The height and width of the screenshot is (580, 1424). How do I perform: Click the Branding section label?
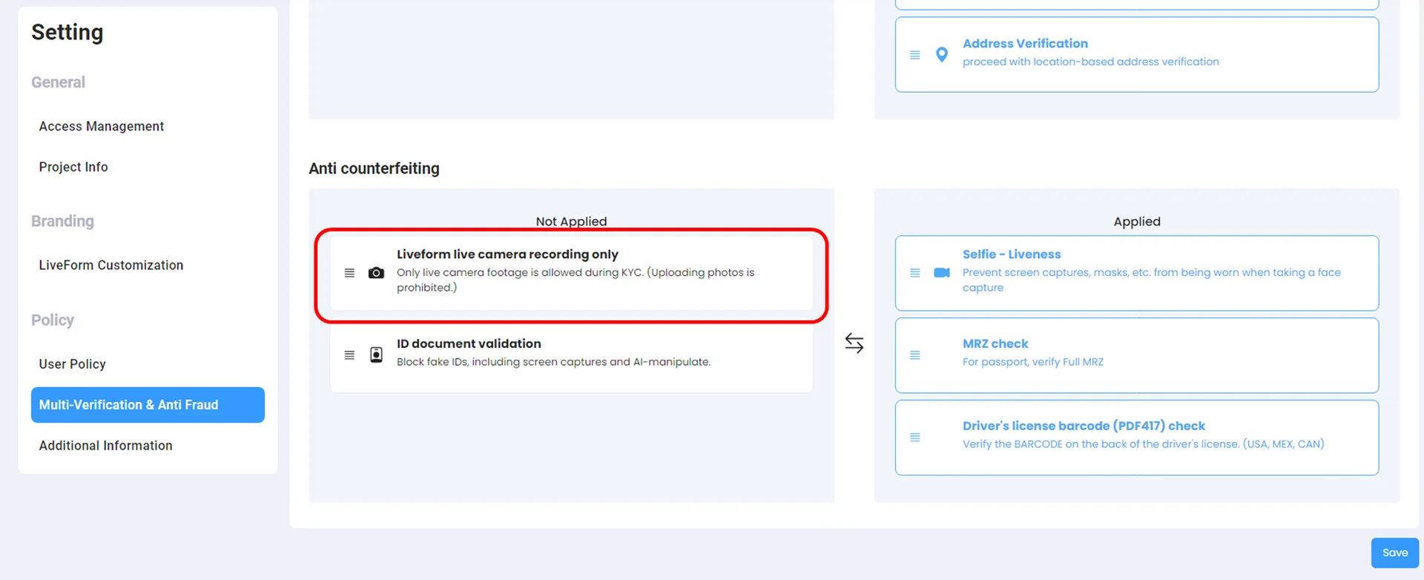pos(62,221)
